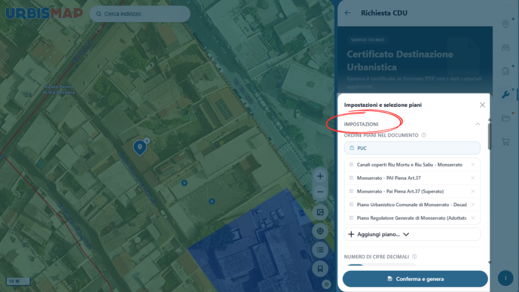
Task: Click the dialog vertical scrollbar thumb
Action: (x=489, y=137)
